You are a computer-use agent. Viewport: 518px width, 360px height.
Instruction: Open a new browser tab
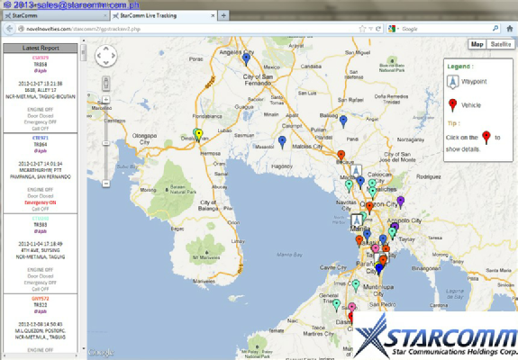click(223, 15)
